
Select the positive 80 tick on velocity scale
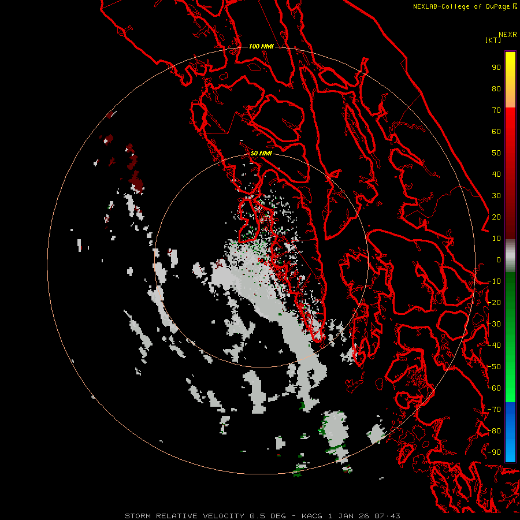click(496, 88)
